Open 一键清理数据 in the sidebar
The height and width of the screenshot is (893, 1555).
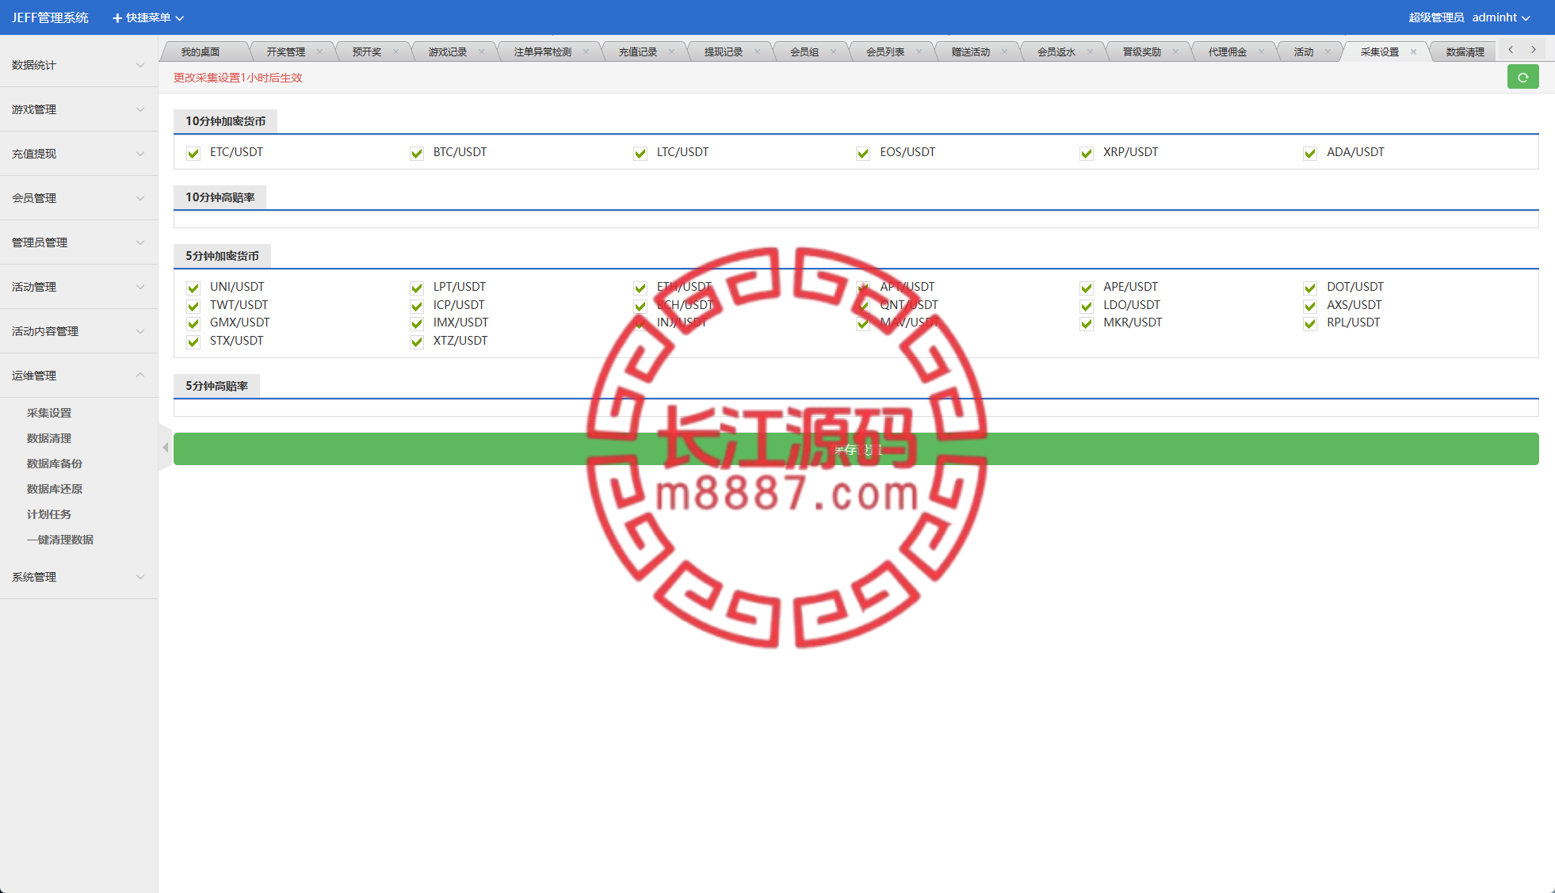(x=60, y=540)
